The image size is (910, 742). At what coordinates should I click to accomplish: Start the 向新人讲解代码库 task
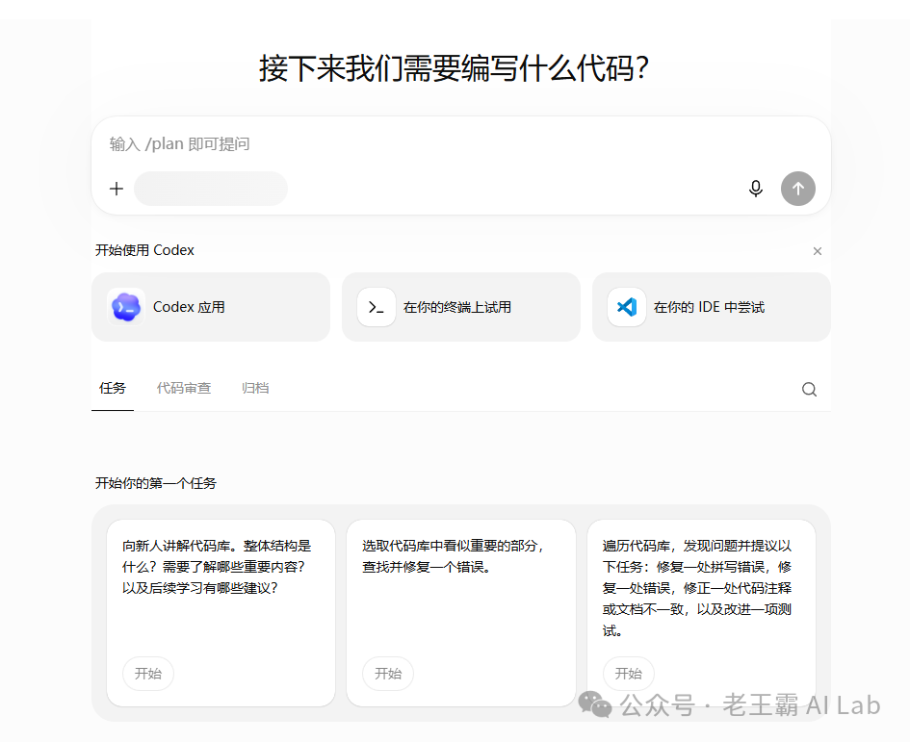coord(148,674)
